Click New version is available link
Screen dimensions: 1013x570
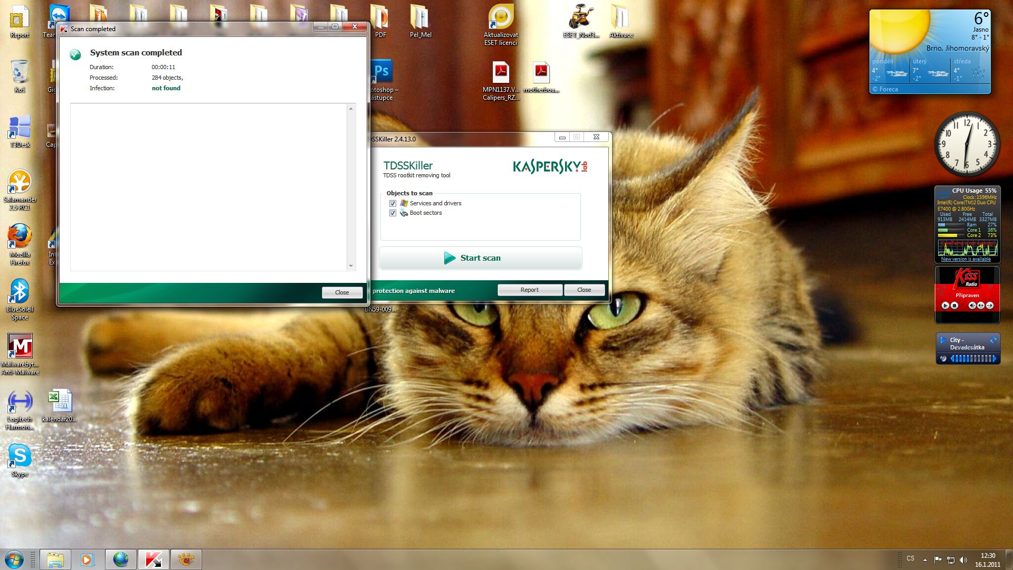click(966, 259)
